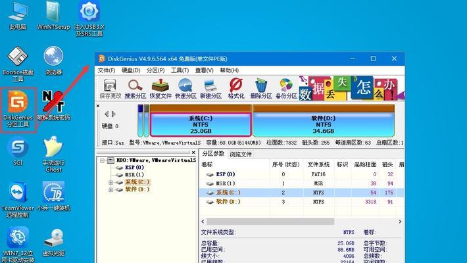Open 手动运行Ghost desktop icon

pyautogui.click(x=54, y=155)
